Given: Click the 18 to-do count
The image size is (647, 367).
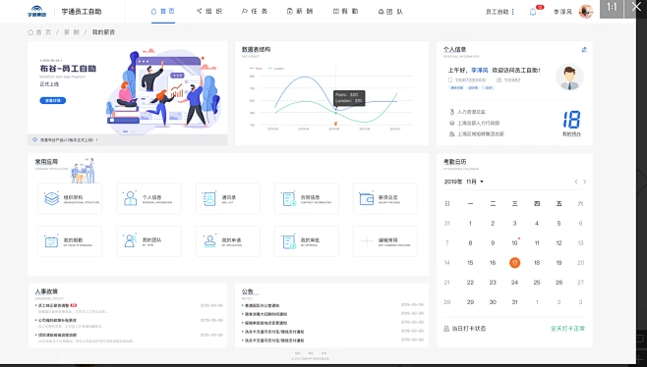Looking at the screenshot, I should point(571,120).
